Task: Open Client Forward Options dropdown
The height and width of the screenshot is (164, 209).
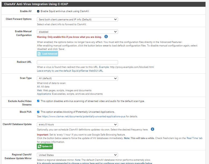Action: click(77, 19)
